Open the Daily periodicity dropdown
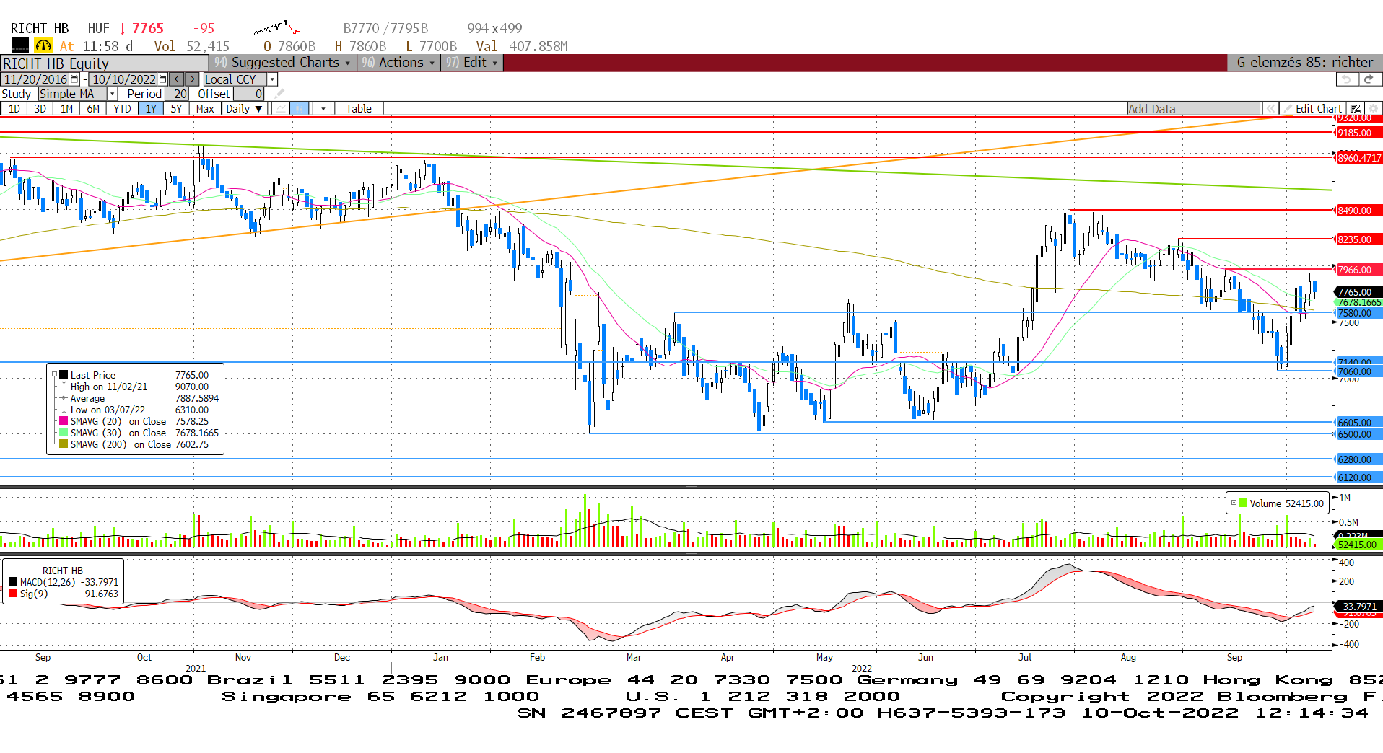 tap(243, 109)
